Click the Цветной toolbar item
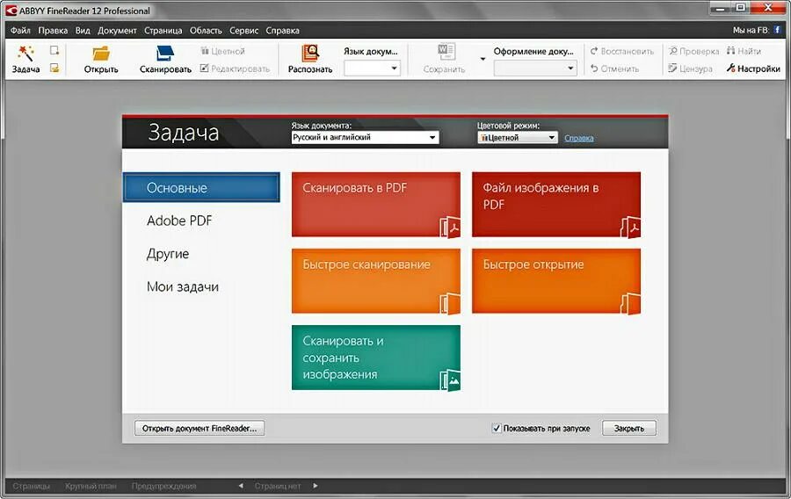 click(222, 51)
